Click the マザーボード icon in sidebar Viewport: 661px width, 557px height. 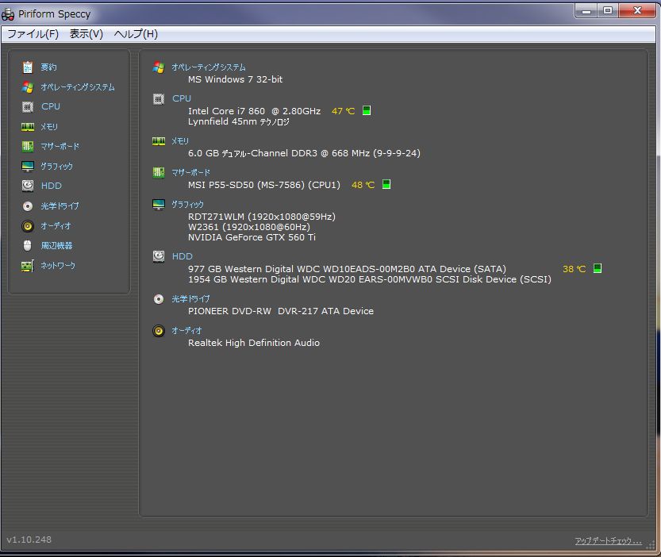pyautogui.click(x=28, y=146)
